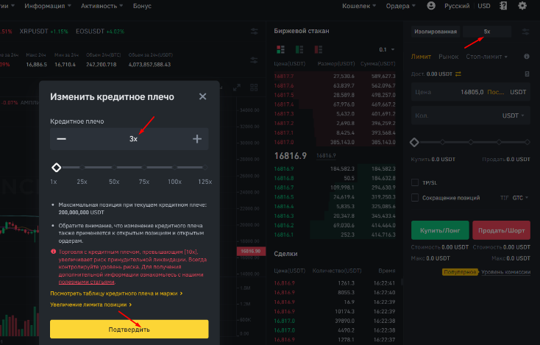Select the 125x leverage slider mark
The width and height of the screenshot is (540, 345).
pyautogui.click(x=205, y=168)
